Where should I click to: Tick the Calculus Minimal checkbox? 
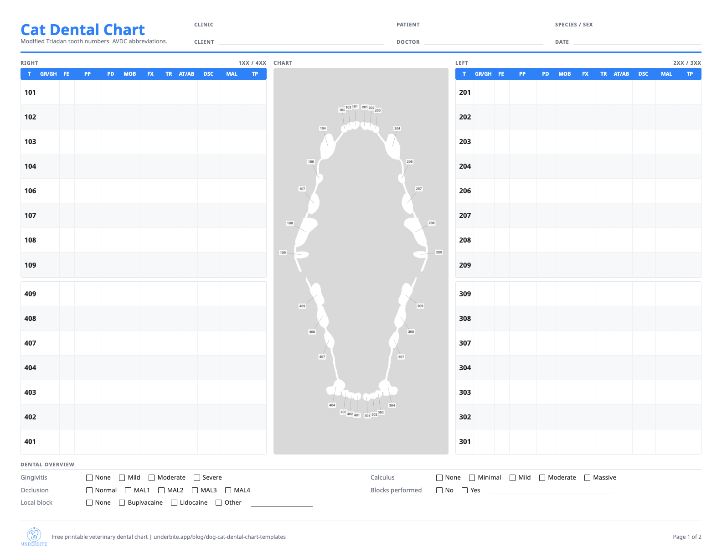[x=472, y=478]
